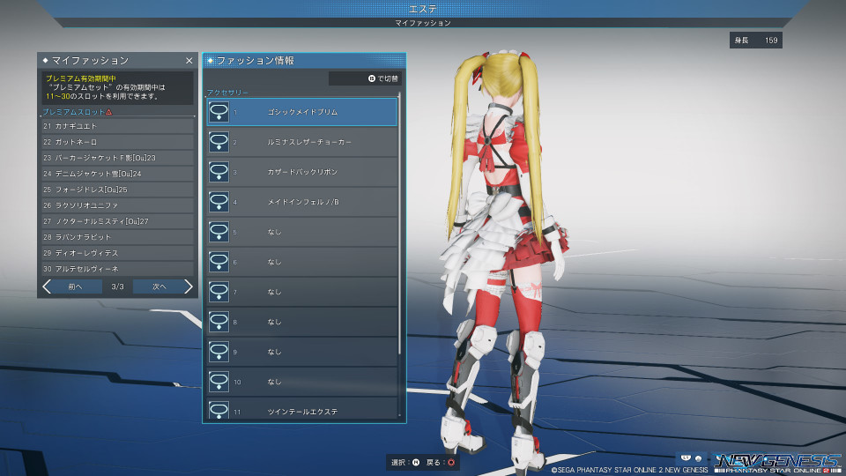This screenshot has height=476, width=846.
Task: Click the accessory icon in slot 7
Action: (219, 292)
